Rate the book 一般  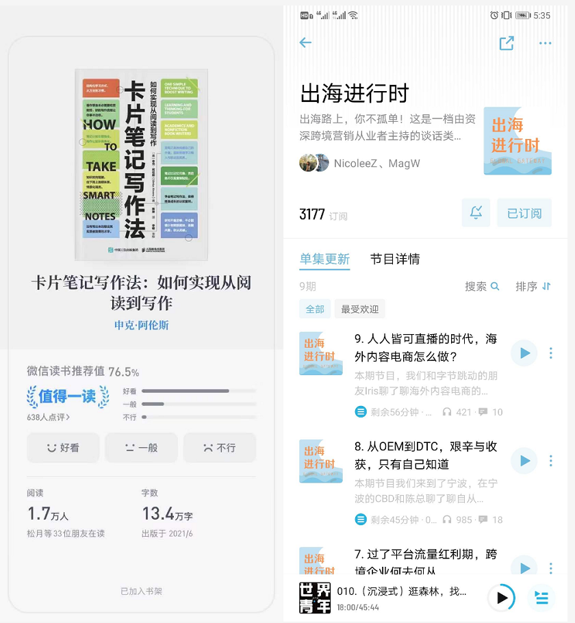pos(141,447)
